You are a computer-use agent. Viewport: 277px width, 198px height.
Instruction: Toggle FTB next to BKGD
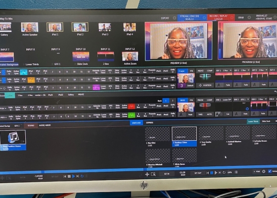point(191,100)
